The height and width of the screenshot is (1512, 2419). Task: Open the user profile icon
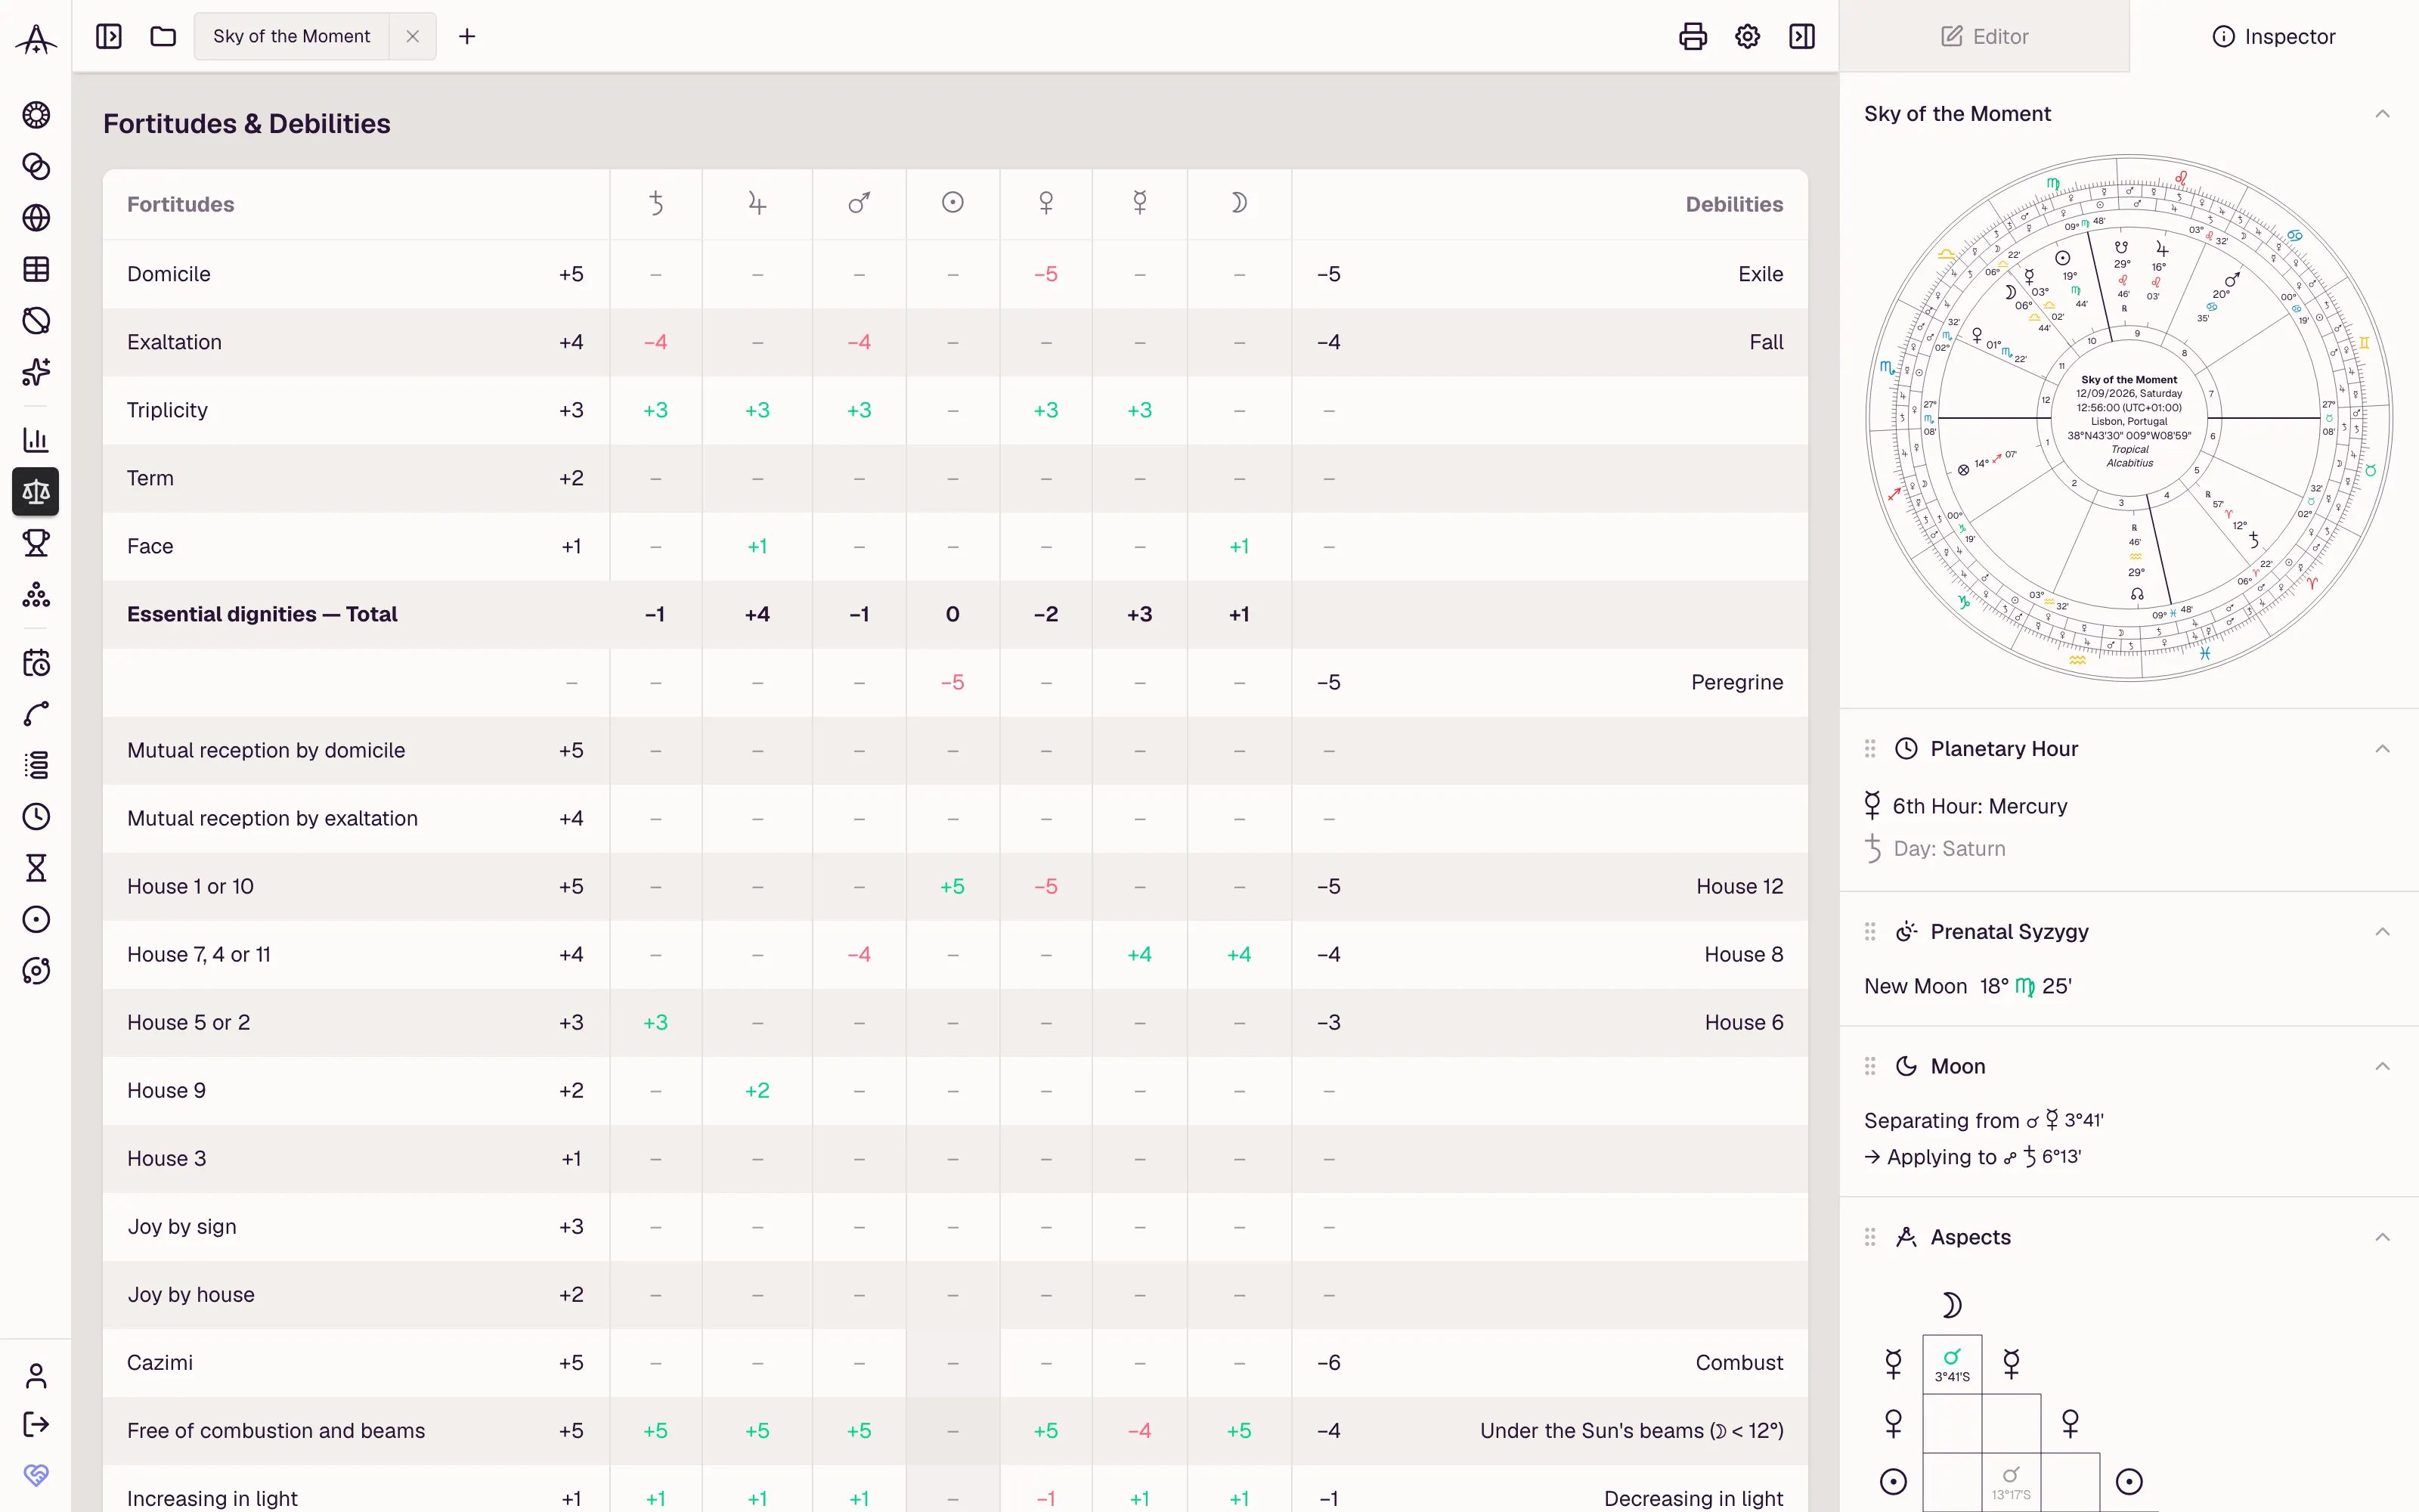tap(36, 1377)
